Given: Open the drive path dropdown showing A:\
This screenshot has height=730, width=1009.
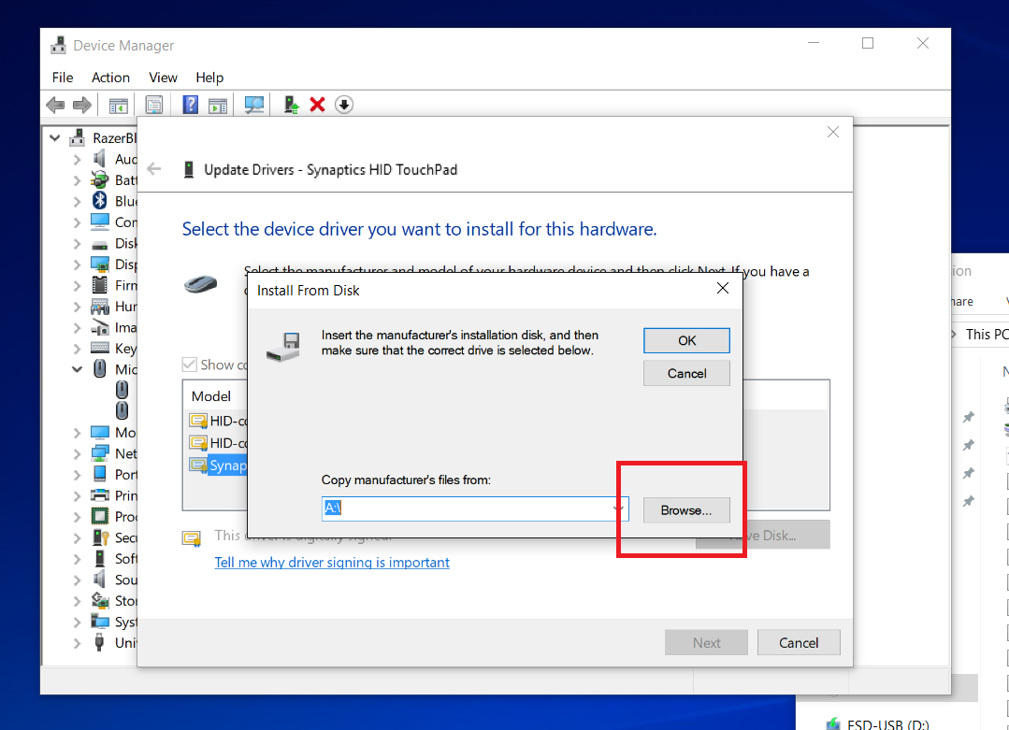Looking at the screenshot, I should (x=616, y=508).
